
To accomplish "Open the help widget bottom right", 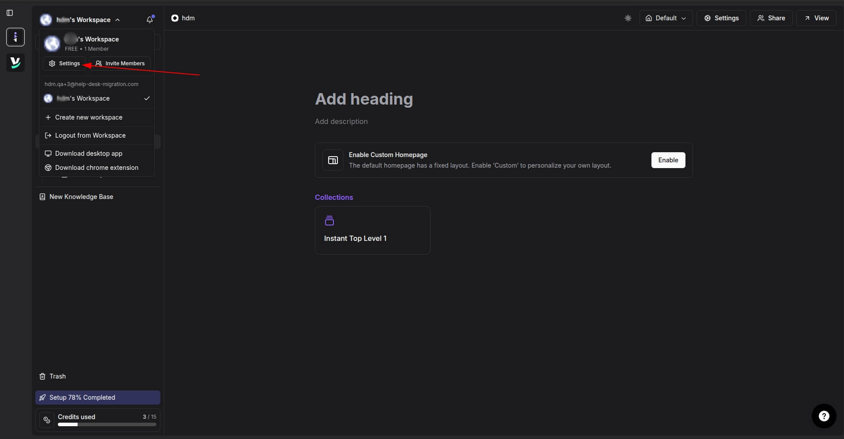I will tap(824, 416).
